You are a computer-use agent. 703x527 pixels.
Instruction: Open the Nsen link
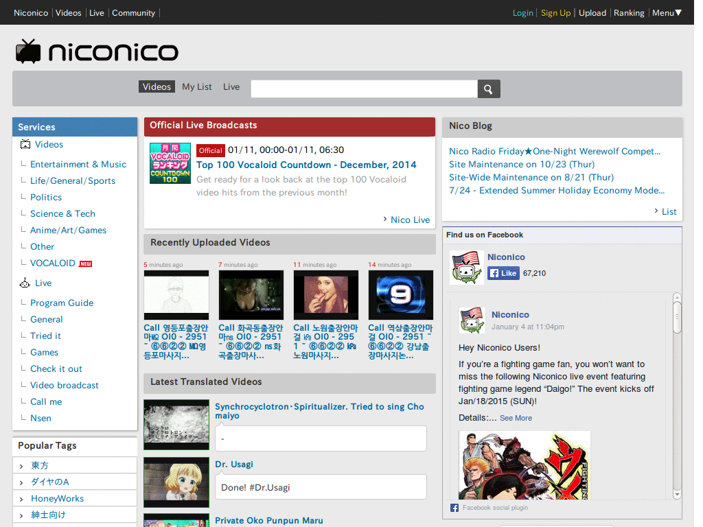pyautogui.click(x=41, y=418)
